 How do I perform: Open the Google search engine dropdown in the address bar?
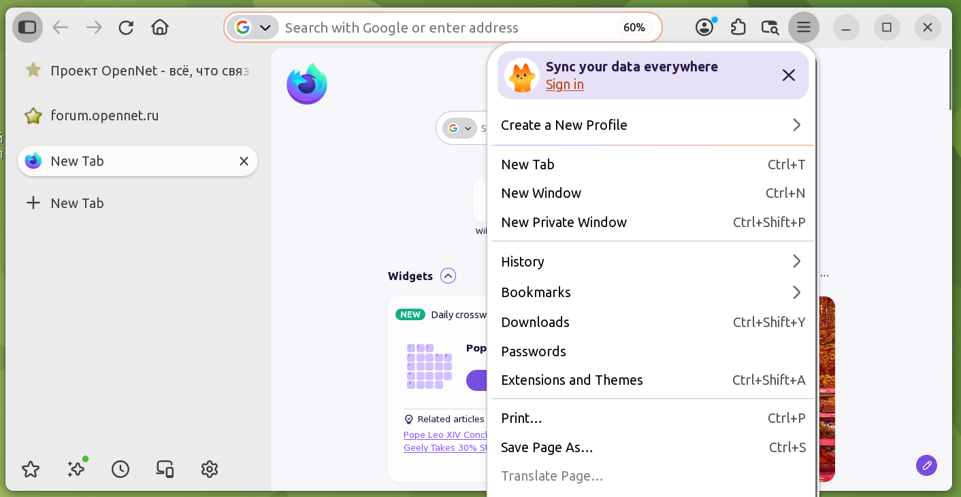coord(255,28)
